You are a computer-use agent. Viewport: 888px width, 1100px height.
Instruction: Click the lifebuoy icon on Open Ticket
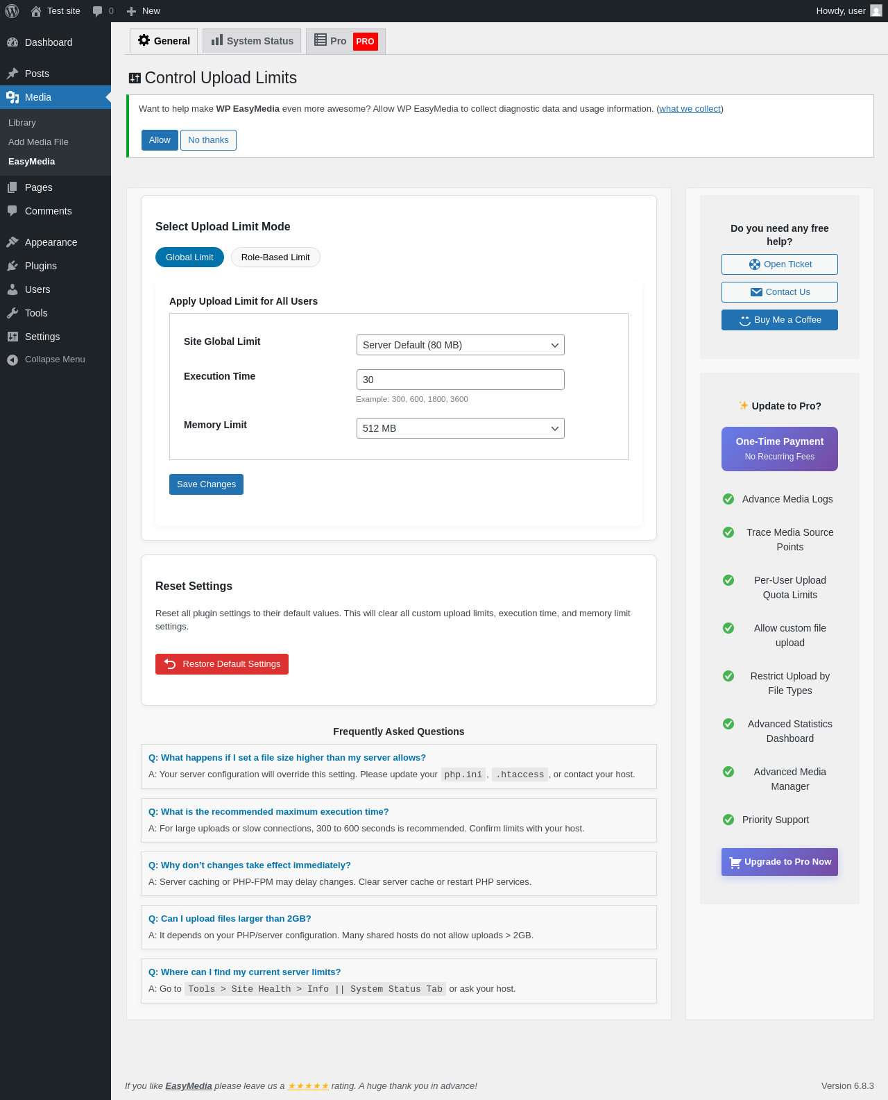coord(755,264)
